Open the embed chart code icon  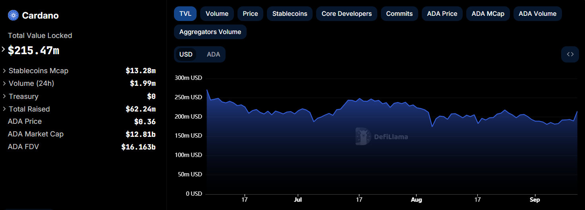click(570, 54)
